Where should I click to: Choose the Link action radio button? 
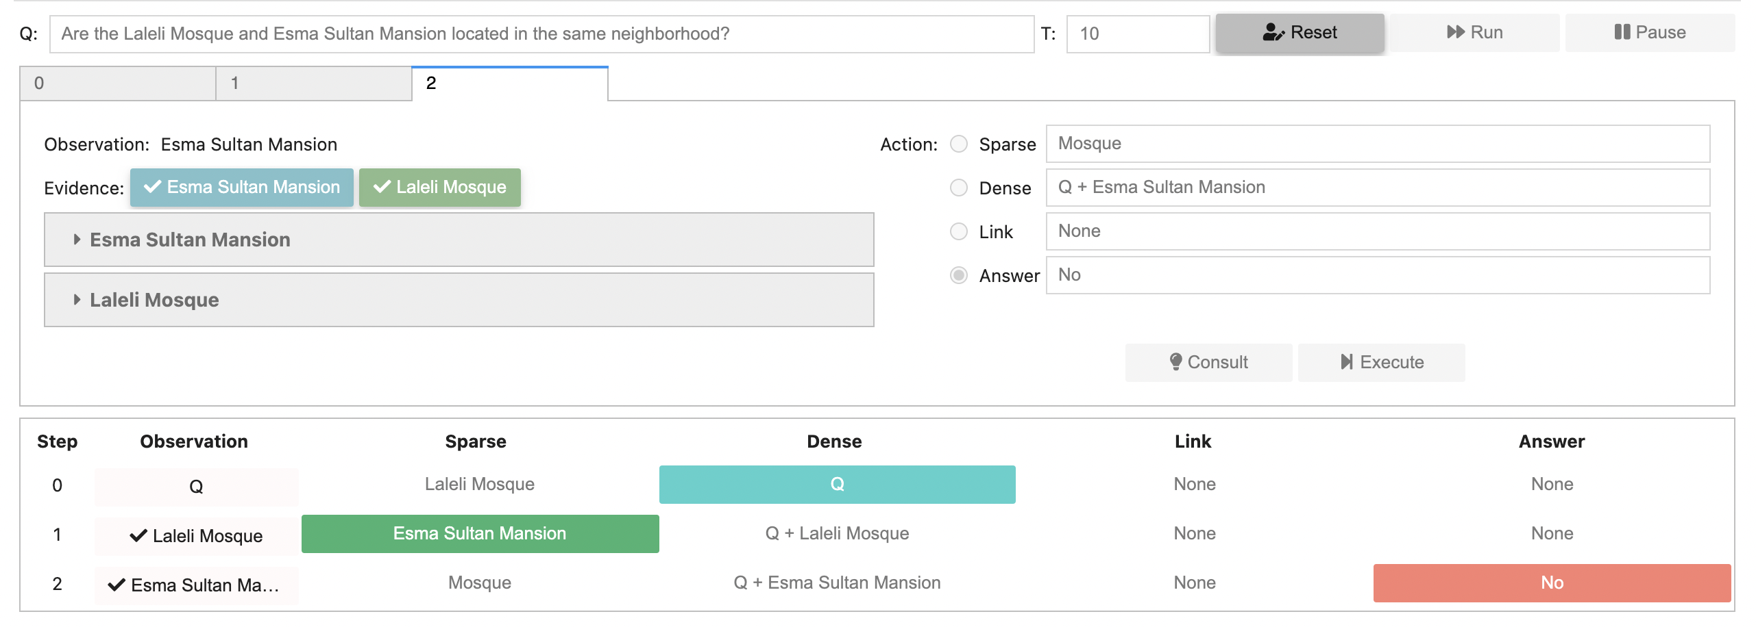pos(959,232)
